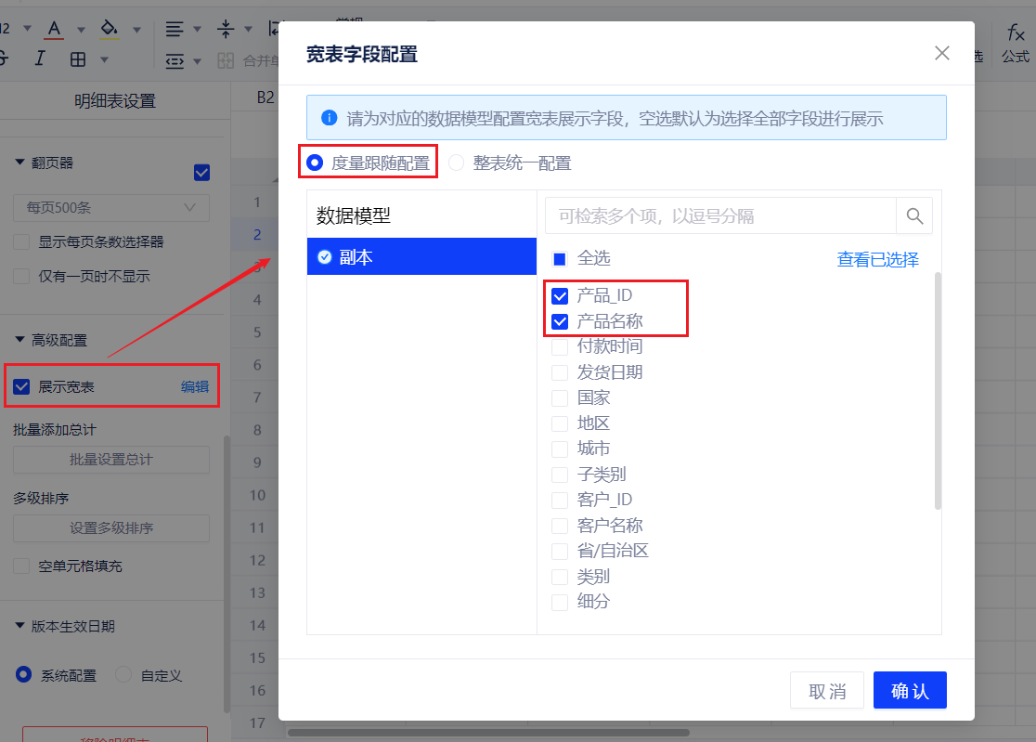
Task: Click the horizontal text alignment icon
Action: (174, 29)
